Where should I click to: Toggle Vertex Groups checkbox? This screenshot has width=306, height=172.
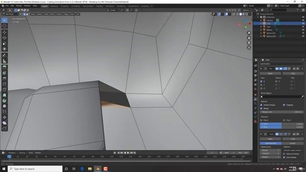pyautogui.click(x=262, y=105)
